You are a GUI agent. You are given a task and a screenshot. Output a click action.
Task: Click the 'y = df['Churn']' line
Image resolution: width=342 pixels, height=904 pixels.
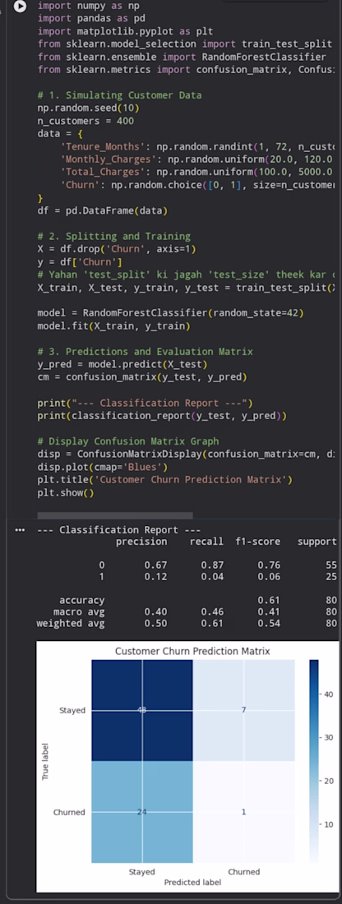[80, 261]
